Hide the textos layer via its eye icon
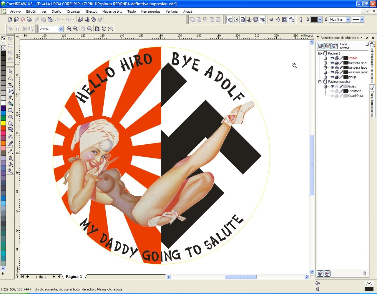This screenshot has width=377, height=294. click(332, 58)
